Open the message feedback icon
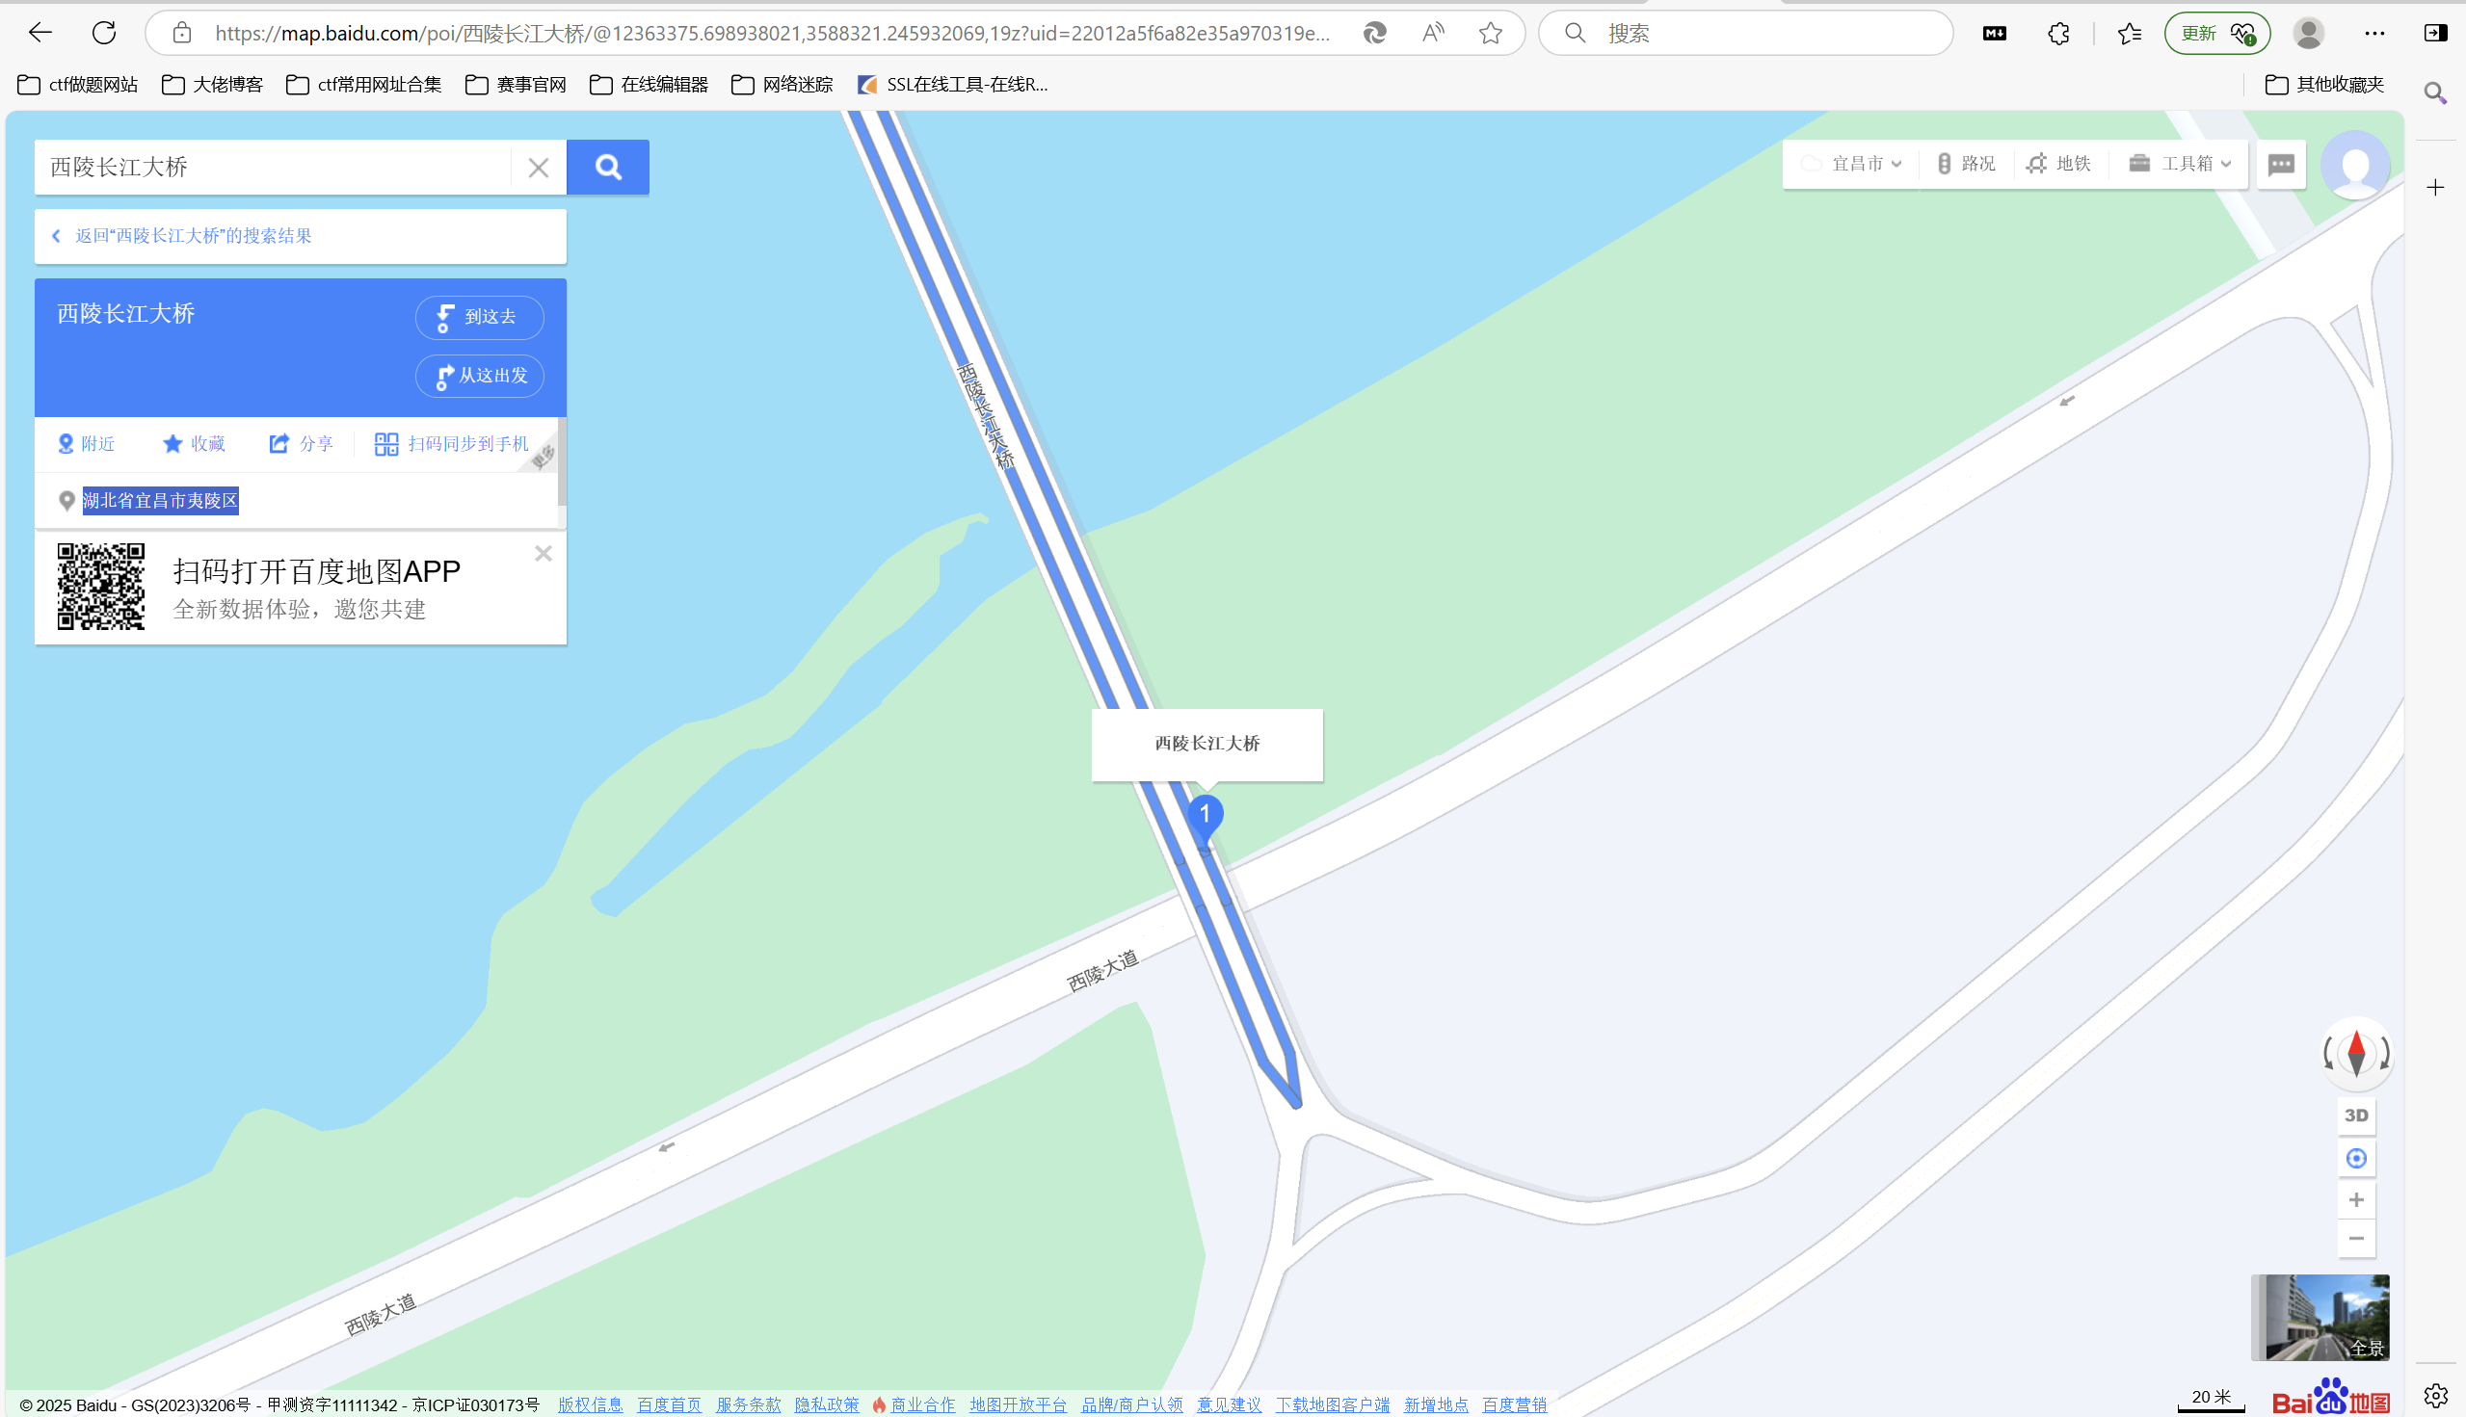 (2281, 165)
